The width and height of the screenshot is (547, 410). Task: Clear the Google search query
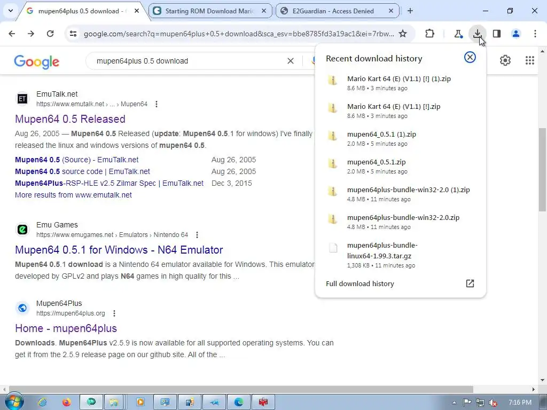(290, 61)
